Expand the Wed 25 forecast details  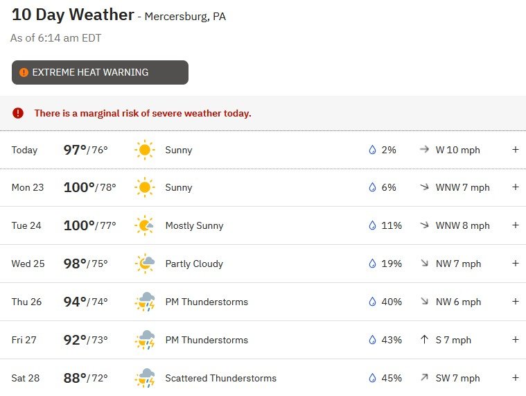point(516,264)
